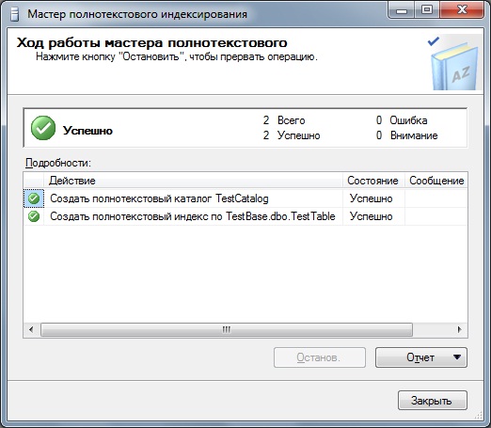Click the large green success status icon
Viewport: 491px width, 428px height.
point(43,128)
